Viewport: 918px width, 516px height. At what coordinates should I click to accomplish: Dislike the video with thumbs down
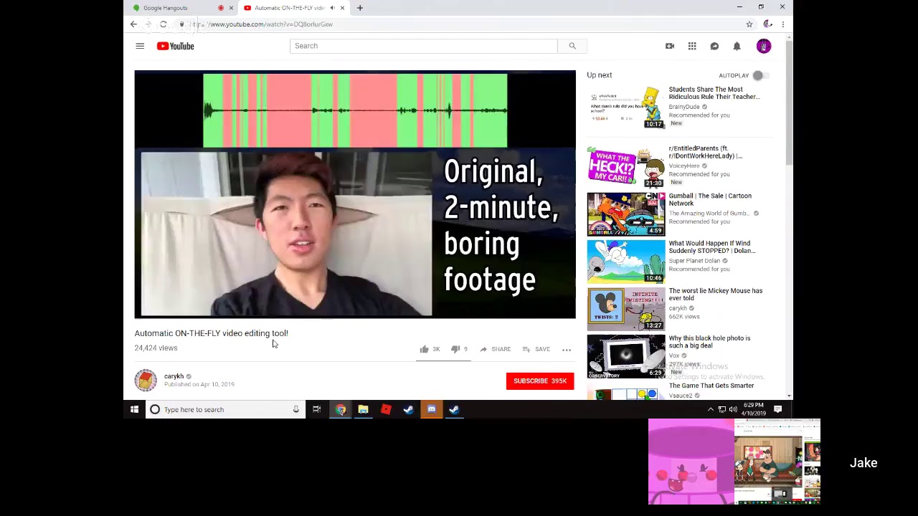pos(459,349)
